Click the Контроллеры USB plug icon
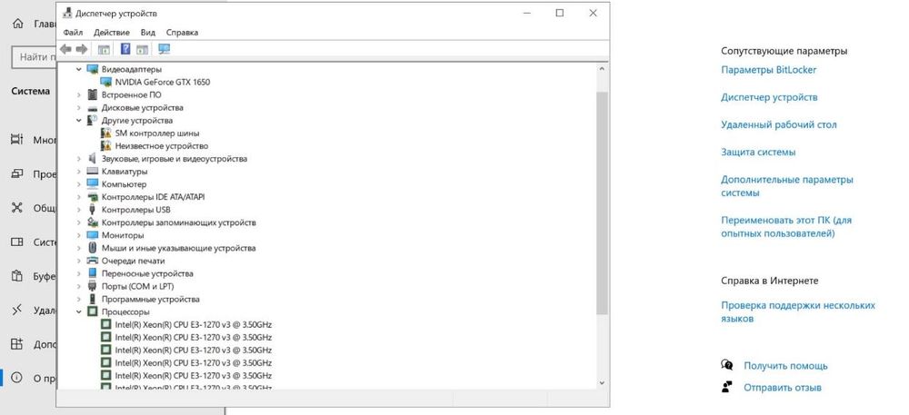The height and width of the screenshot is (415, 909). click(x=92, y=210)
